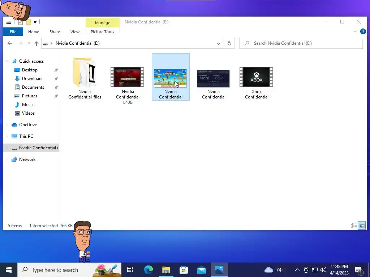
Task: Launch Microsoft Edge from the taskbar
Action: pos(148,270)
